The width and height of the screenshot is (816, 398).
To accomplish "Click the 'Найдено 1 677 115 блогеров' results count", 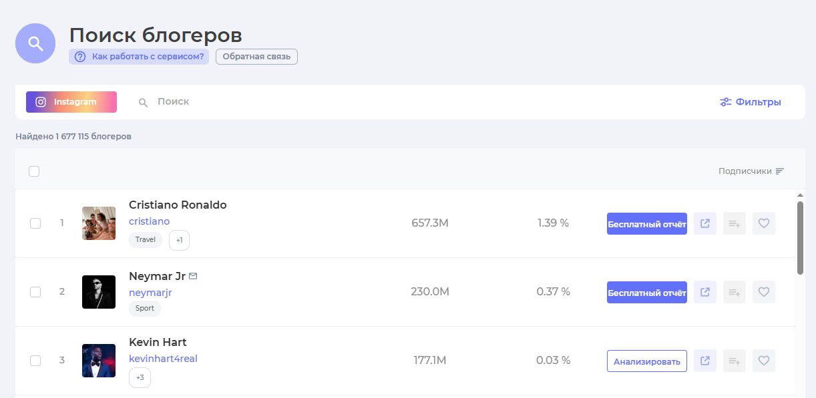I will pyautogui.click(x=73, y=137).
